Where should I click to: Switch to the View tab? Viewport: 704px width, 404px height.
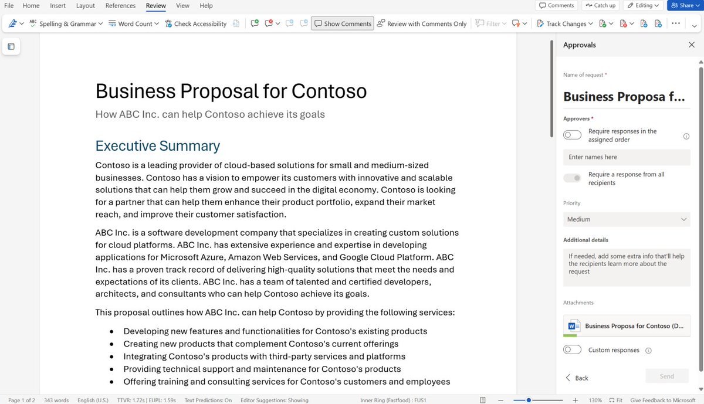[x=182, y=5]
